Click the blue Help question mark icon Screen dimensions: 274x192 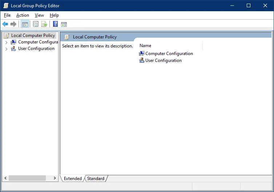pos(55,24)
